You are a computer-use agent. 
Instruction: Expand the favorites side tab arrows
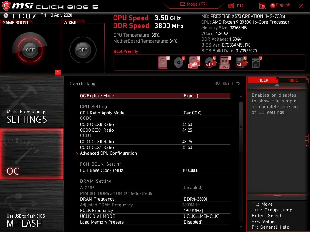click(307, 146)
